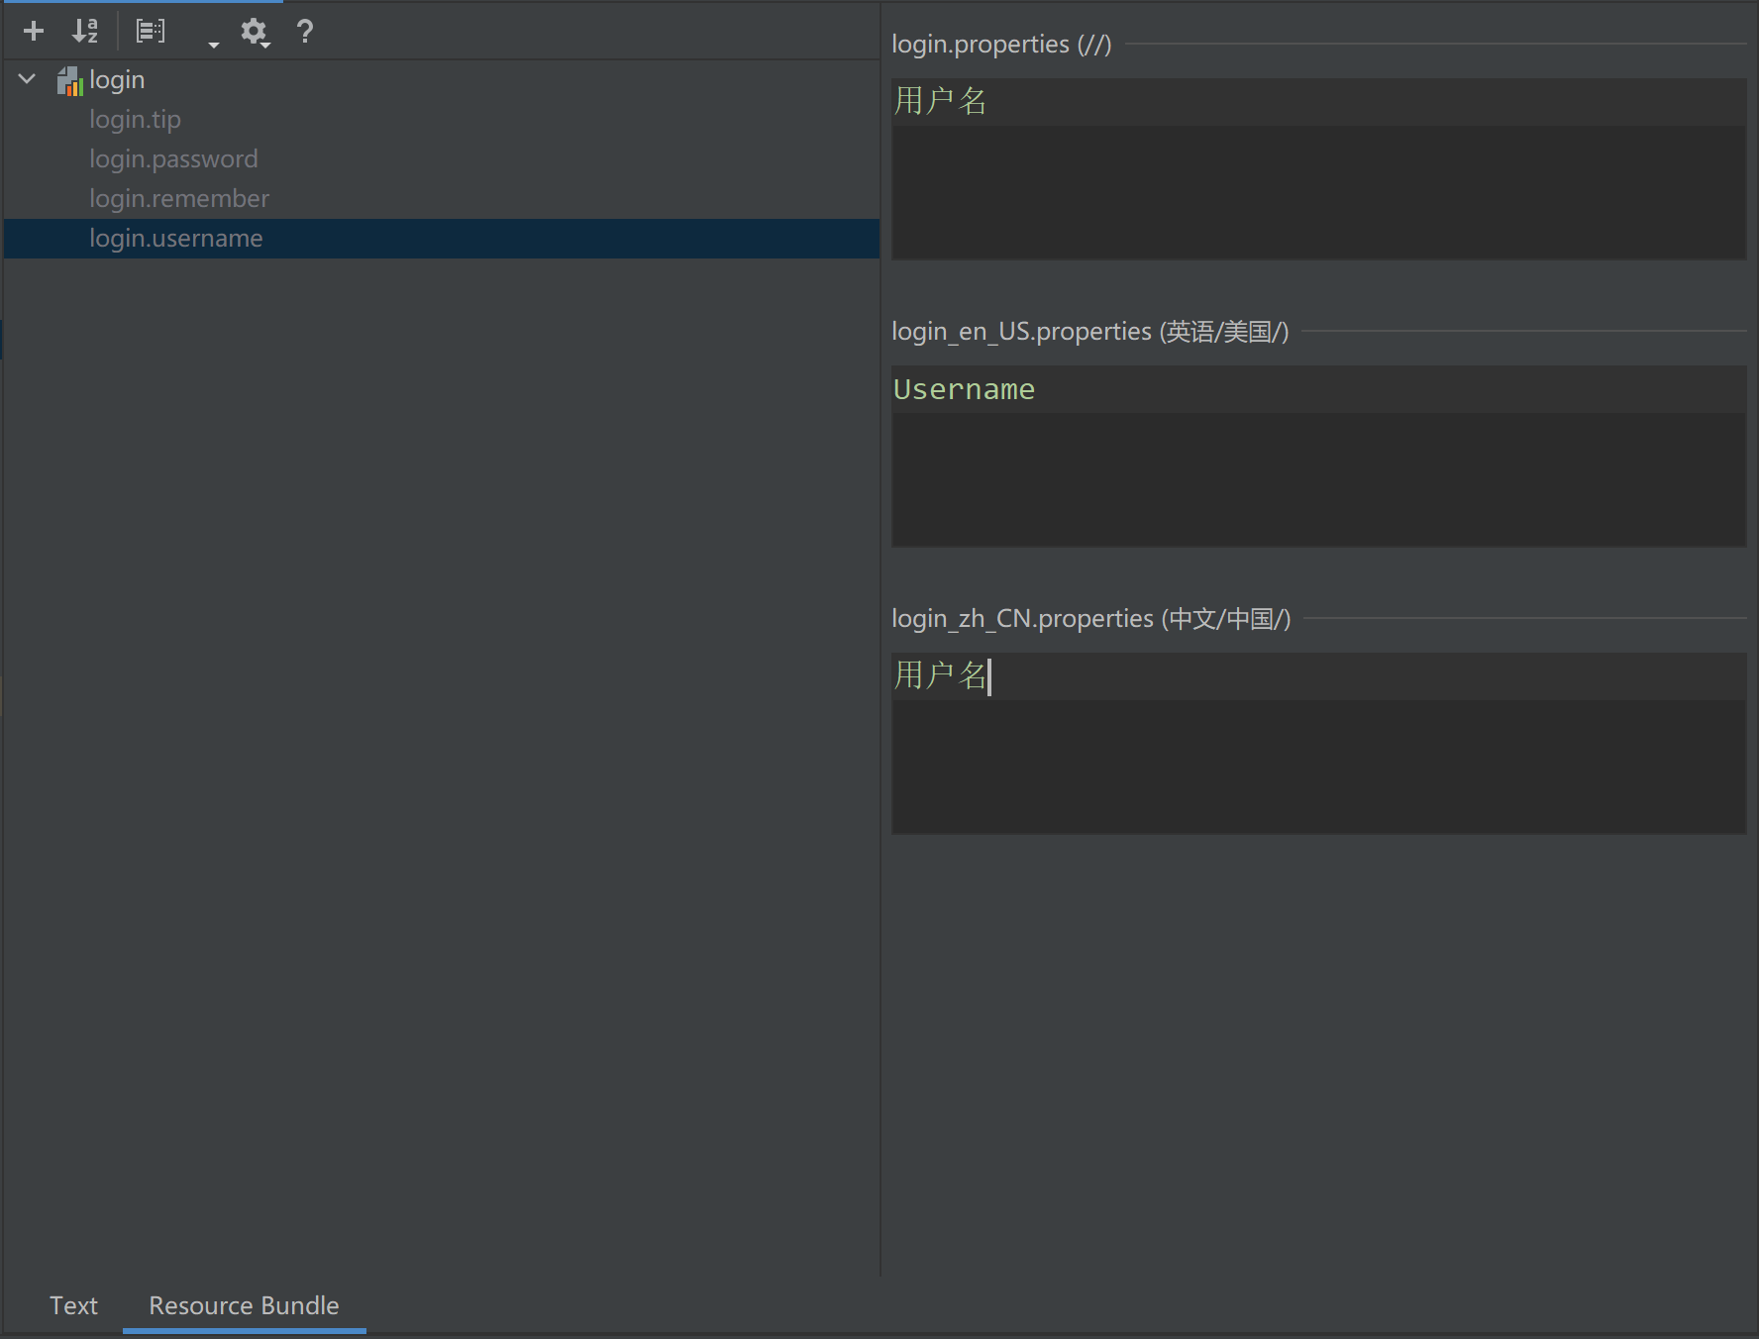Screen dimensions: 1759x1339
Task: Toggle the nested keys display option
Action: [x=150, y=31]
